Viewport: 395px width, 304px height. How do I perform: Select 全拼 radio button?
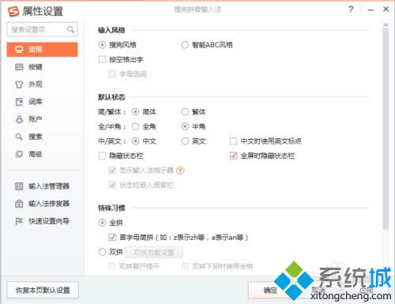[102, 223]
